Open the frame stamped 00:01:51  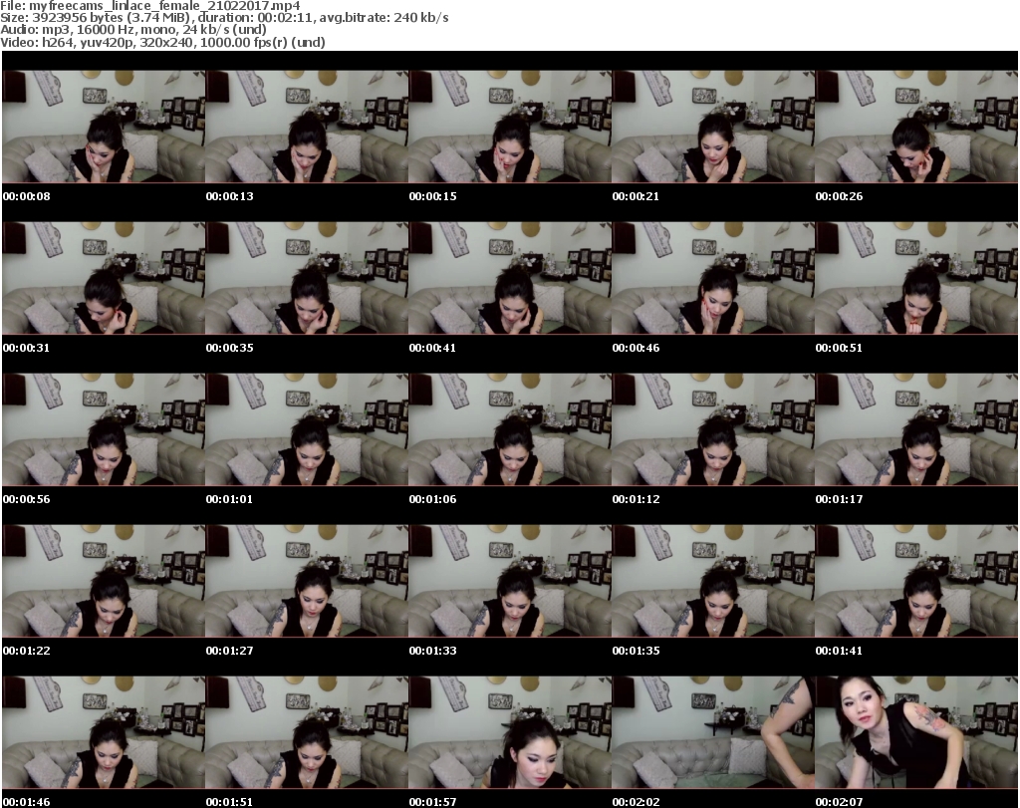tap(307, 732)
